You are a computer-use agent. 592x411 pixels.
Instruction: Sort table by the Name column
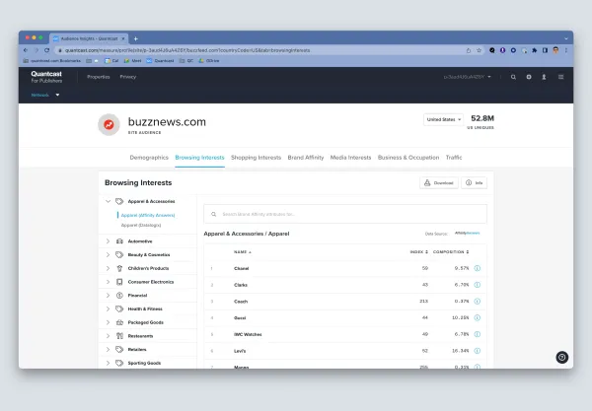[243, 252]
